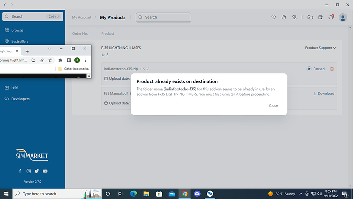Click the Chrome window vertical scrollbar arrows
Viewport: 353px width, 199px height.
(x=89, y=76)
